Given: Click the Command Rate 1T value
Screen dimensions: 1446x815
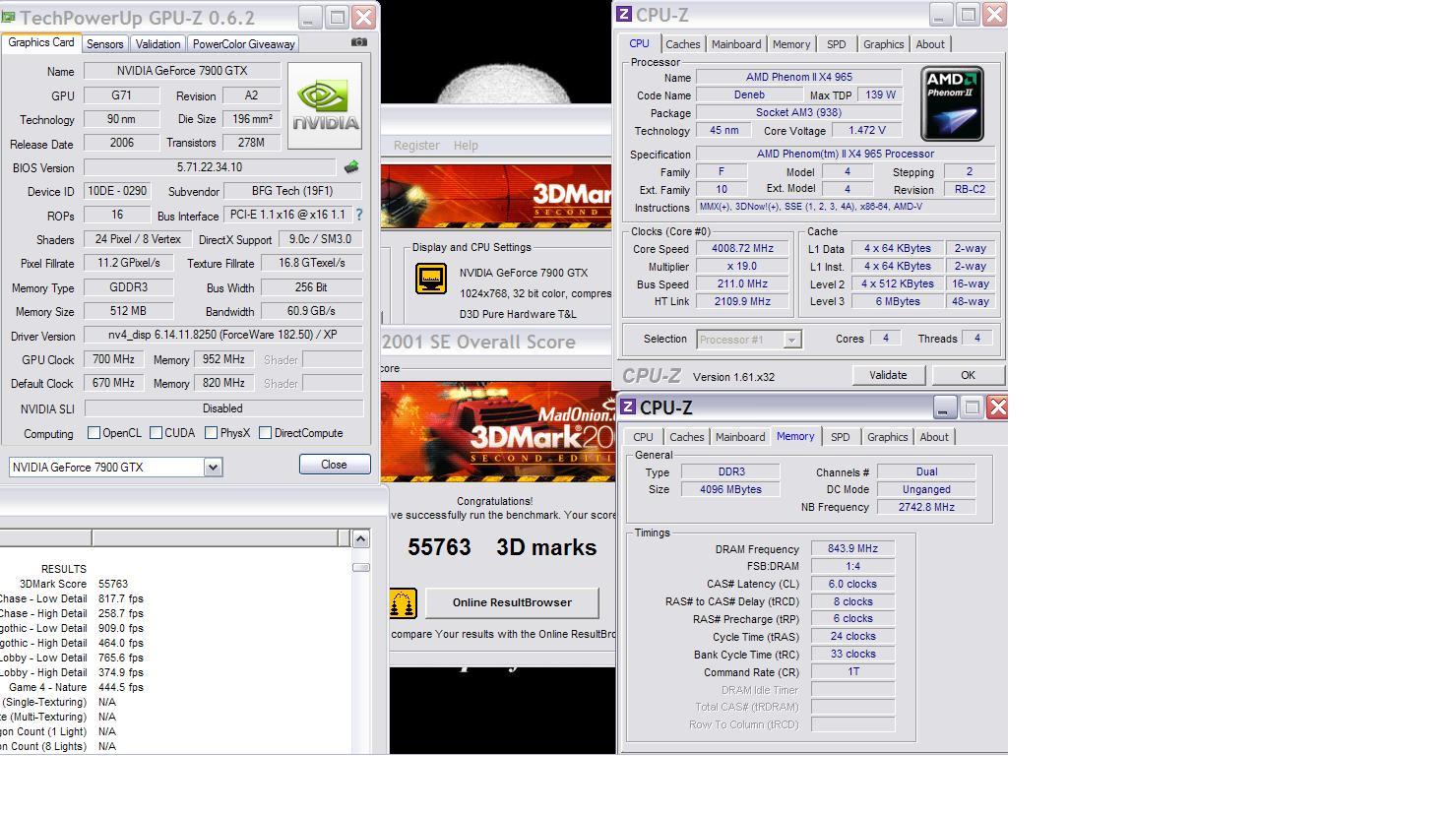Looking at the screenshot, I should [x=852, y=671].
